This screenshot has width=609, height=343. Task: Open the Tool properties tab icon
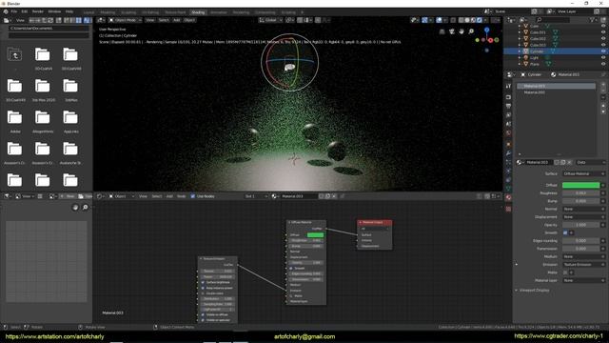(x=508, y=86)
